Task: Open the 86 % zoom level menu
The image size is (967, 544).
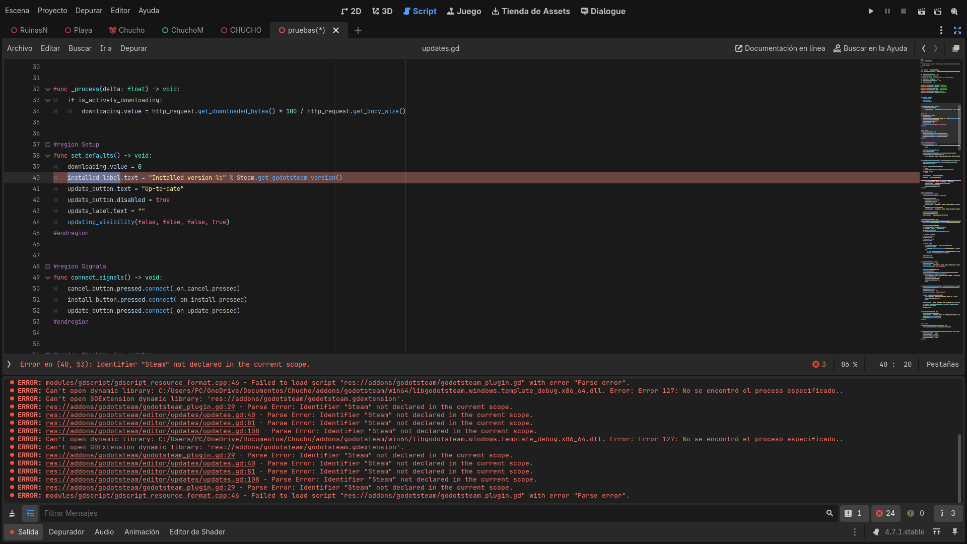Action: pyautogui.click(x=849, y=364)
